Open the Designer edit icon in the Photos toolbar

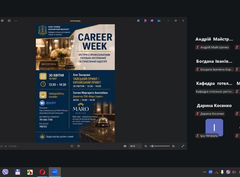click(138, 21)
